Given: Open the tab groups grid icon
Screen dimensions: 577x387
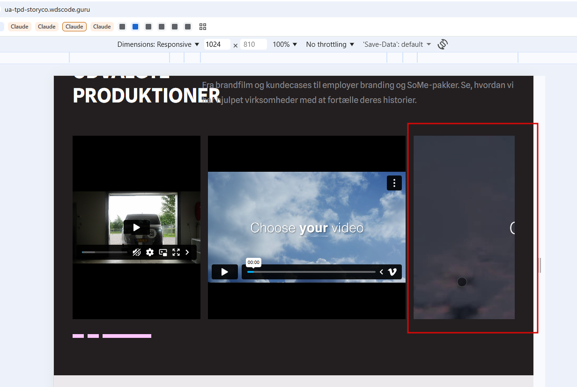Looking at the screenshot, I should pyautogui.click(x=203, y=27).
